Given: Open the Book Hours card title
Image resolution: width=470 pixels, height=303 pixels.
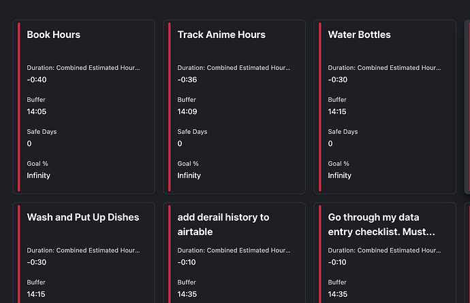Looking at the screenshot, I should [54, 35].
